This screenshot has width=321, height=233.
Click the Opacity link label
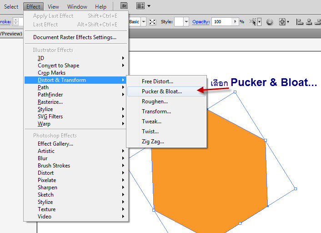click(201, 21)
